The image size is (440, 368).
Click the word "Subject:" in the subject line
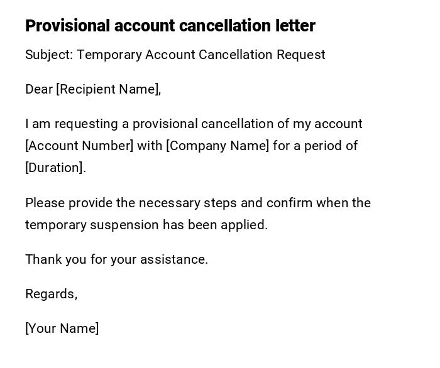point(49,55)
